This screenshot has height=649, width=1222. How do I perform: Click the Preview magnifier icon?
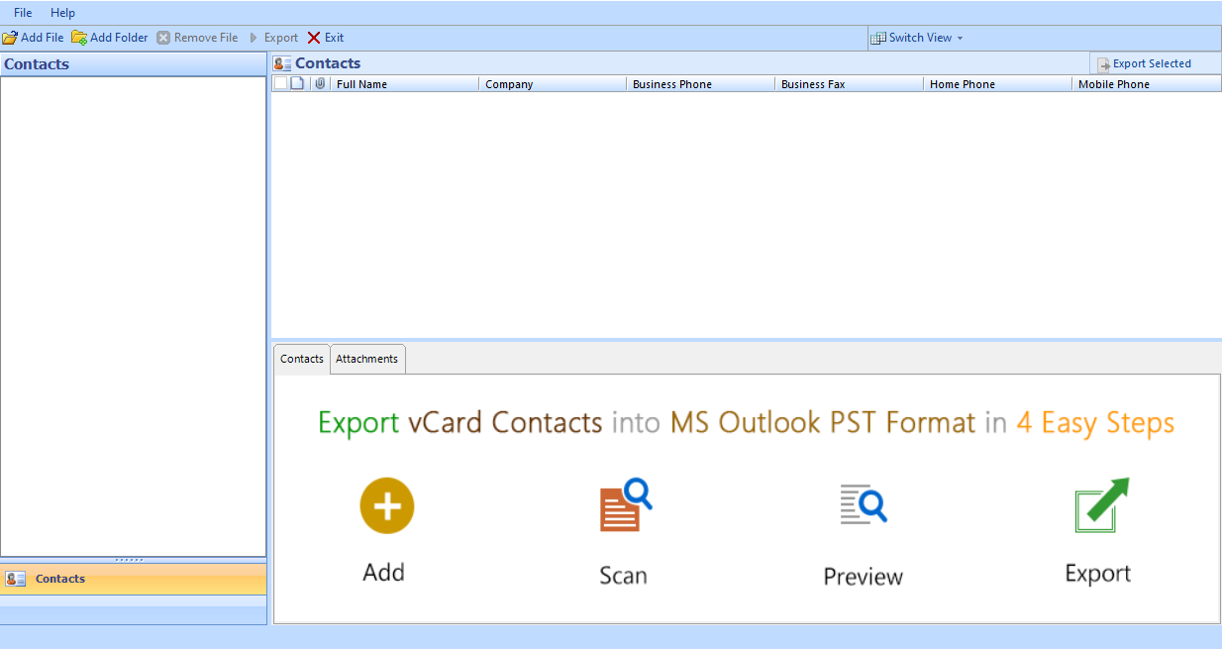pos(864,504)
